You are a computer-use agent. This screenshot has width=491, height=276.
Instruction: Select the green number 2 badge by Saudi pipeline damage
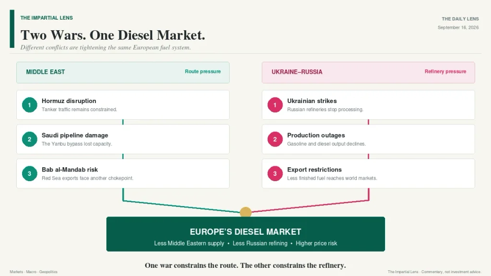(29, 139)
